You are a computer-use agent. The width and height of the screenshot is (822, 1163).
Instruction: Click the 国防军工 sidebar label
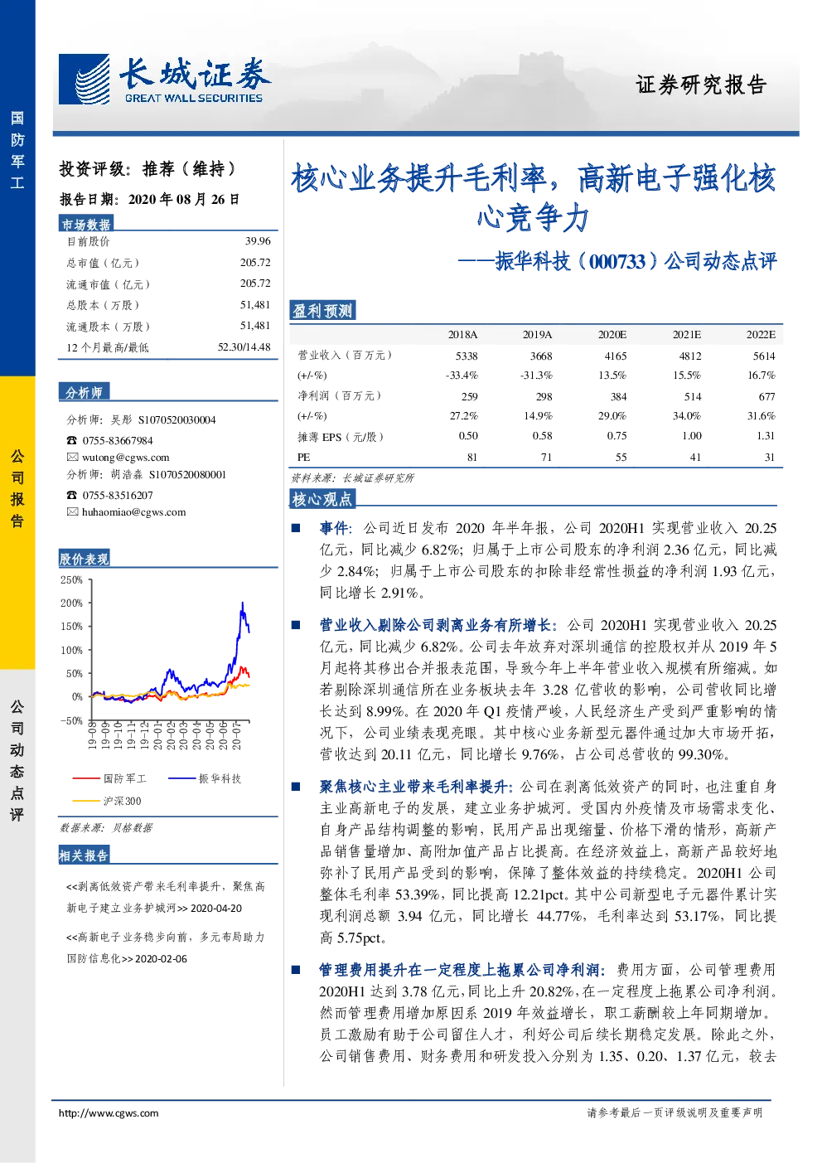17,149
